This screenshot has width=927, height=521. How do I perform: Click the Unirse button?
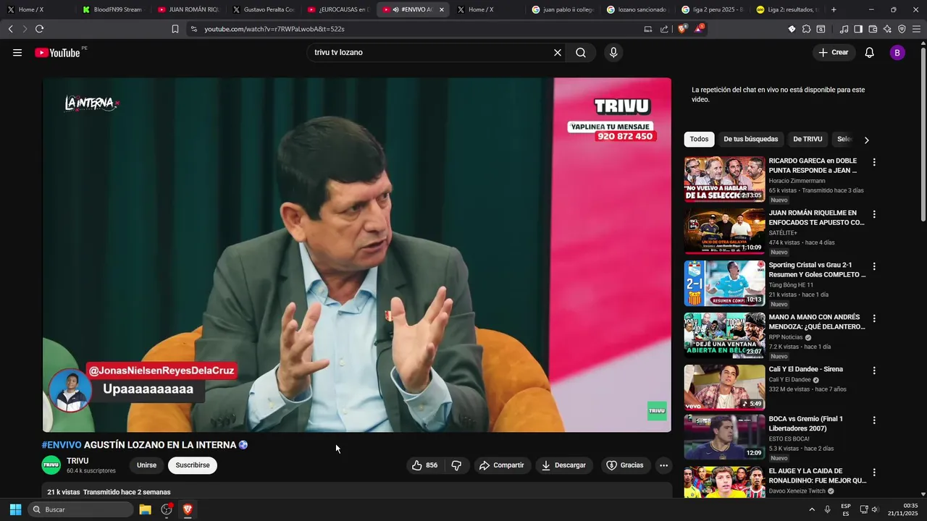[x=146, y=465]
